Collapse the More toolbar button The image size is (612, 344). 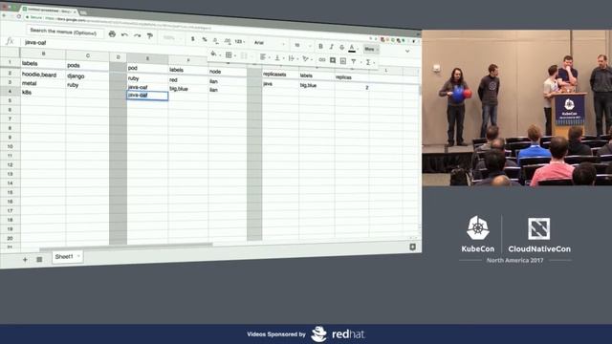pyautogui.click(x=370, y=49)
